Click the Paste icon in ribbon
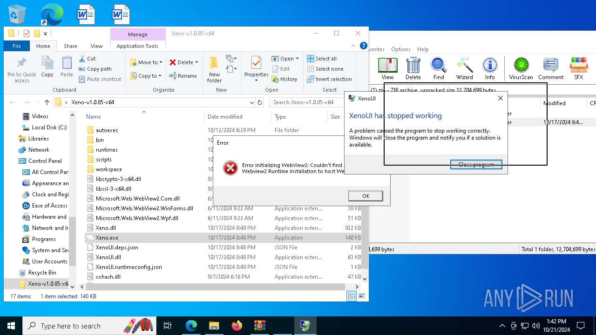Viewport: 596px width, 335px height. (67, 63)
